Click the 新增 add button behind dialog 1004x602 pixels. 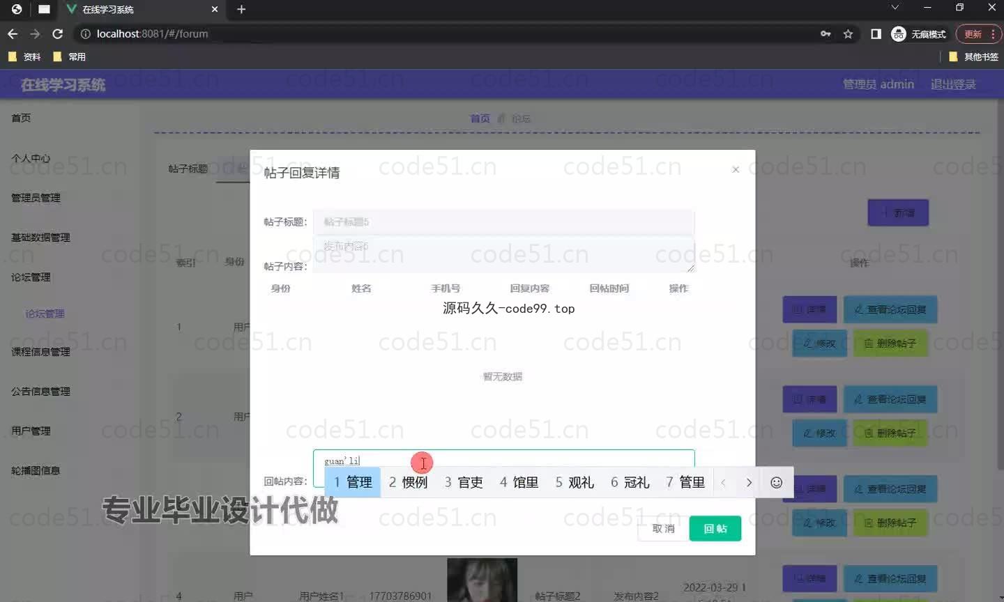click(898, 213)
